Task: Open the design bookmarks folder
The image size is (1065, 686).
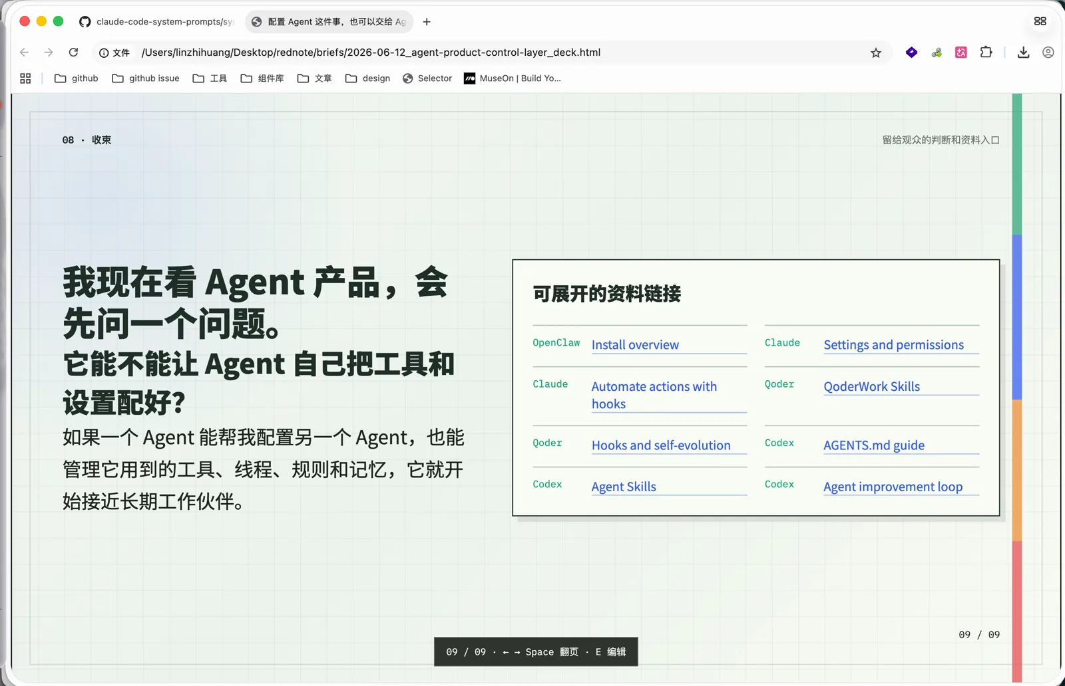Action: coord(367,78)
